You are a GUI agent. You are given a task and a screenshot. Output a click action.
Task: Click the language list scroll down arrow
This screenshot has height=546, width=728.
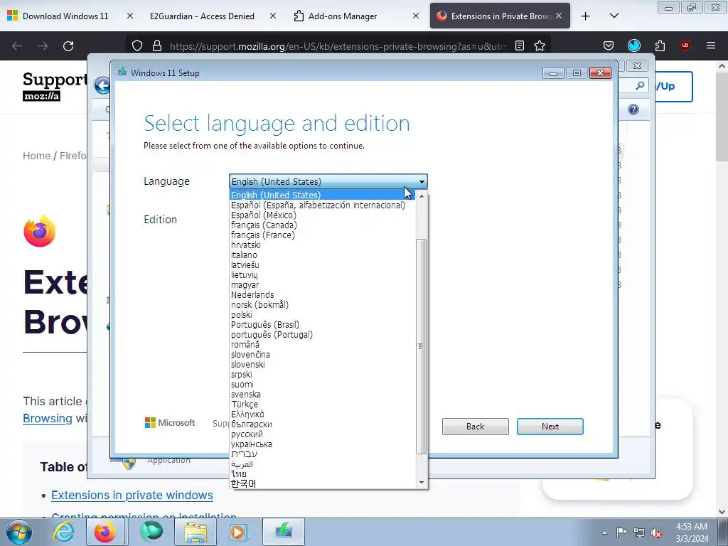[421, 483]
